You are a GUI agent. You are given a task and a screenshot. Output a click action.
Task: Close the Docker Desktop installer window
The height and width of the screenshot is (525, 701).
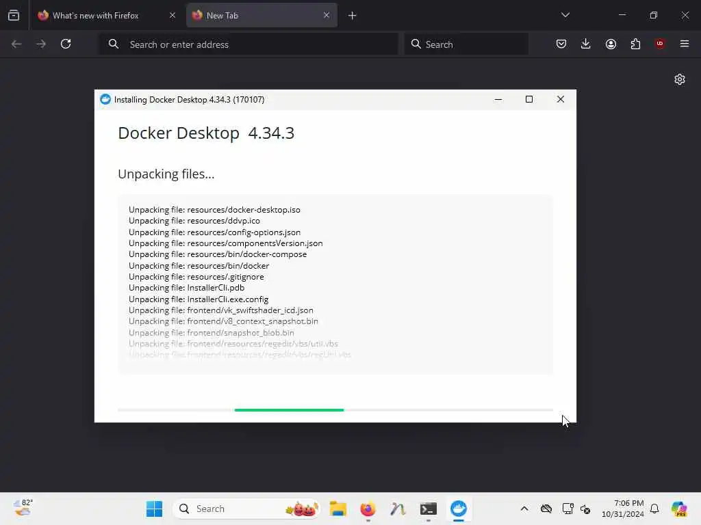561,99
